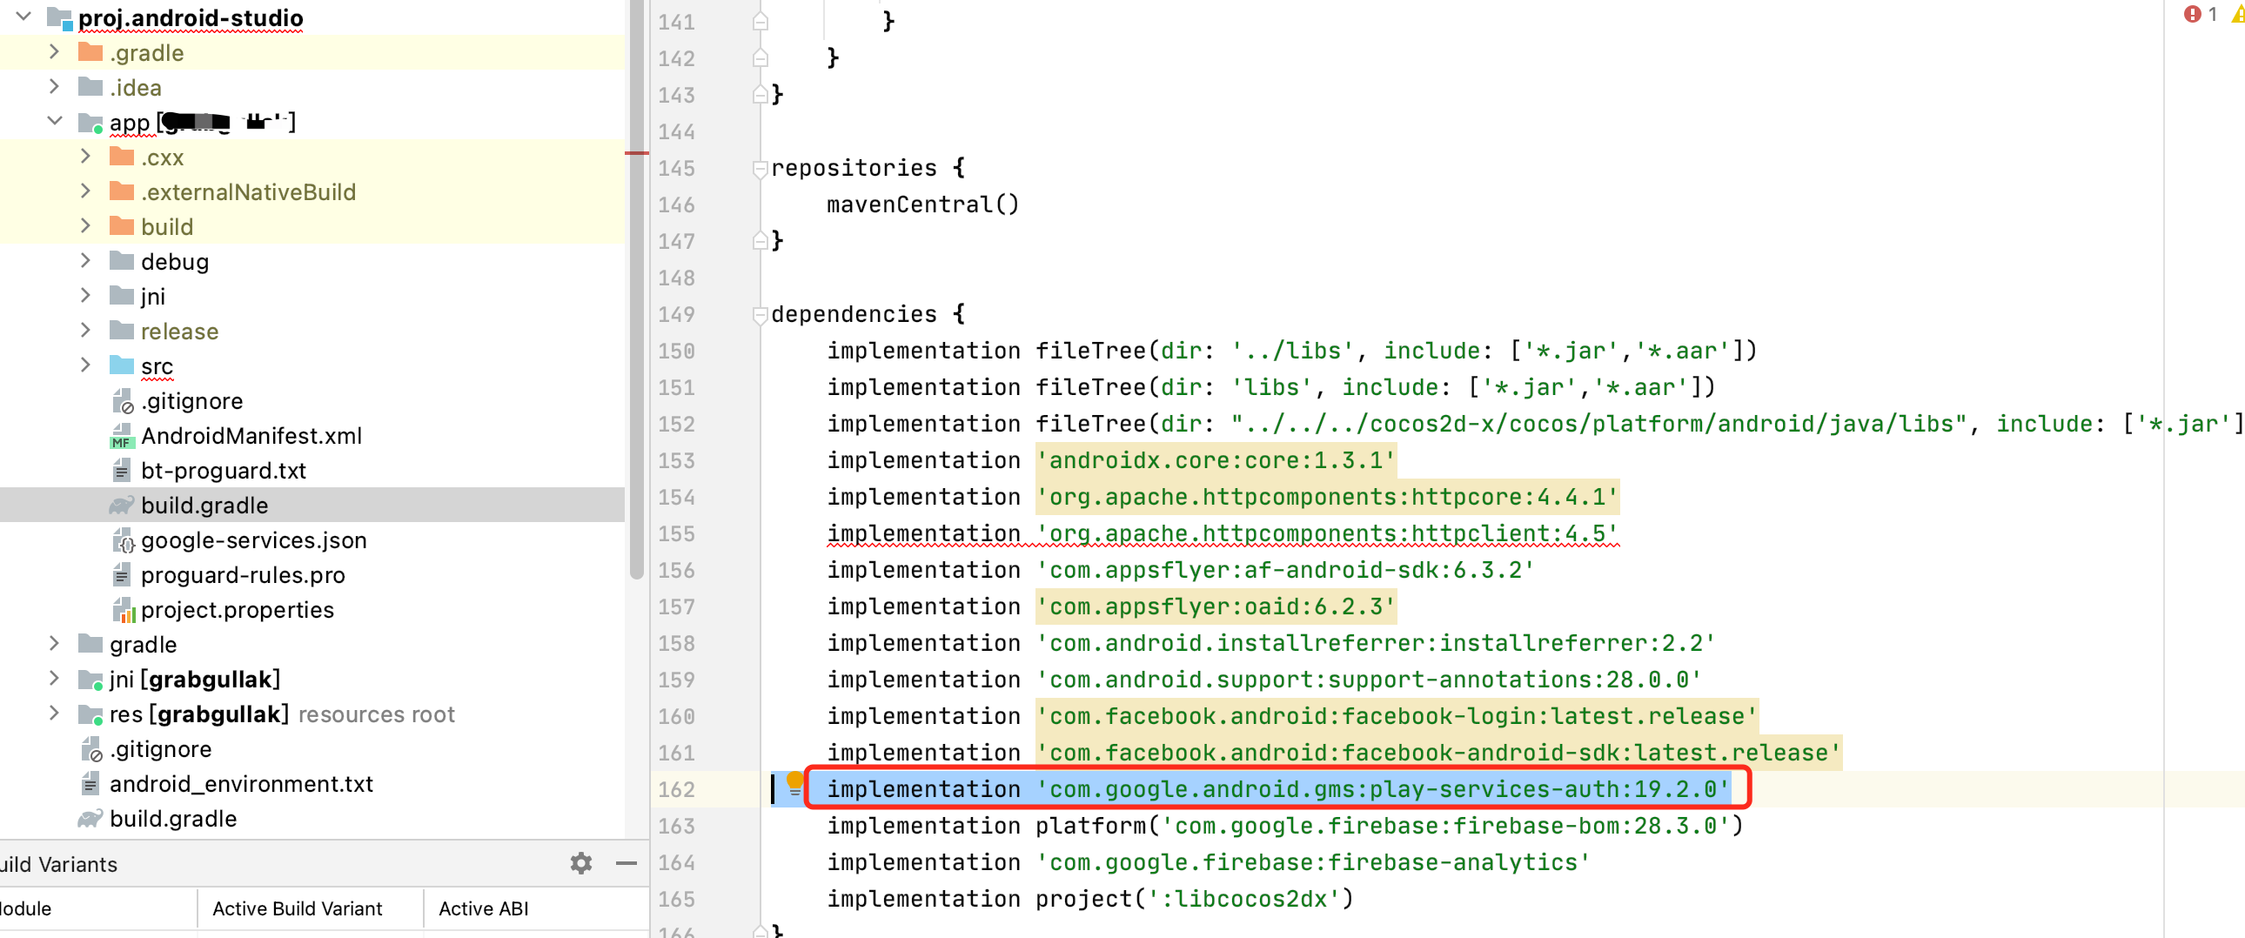Collapse the app module node

tap(54, 120)
